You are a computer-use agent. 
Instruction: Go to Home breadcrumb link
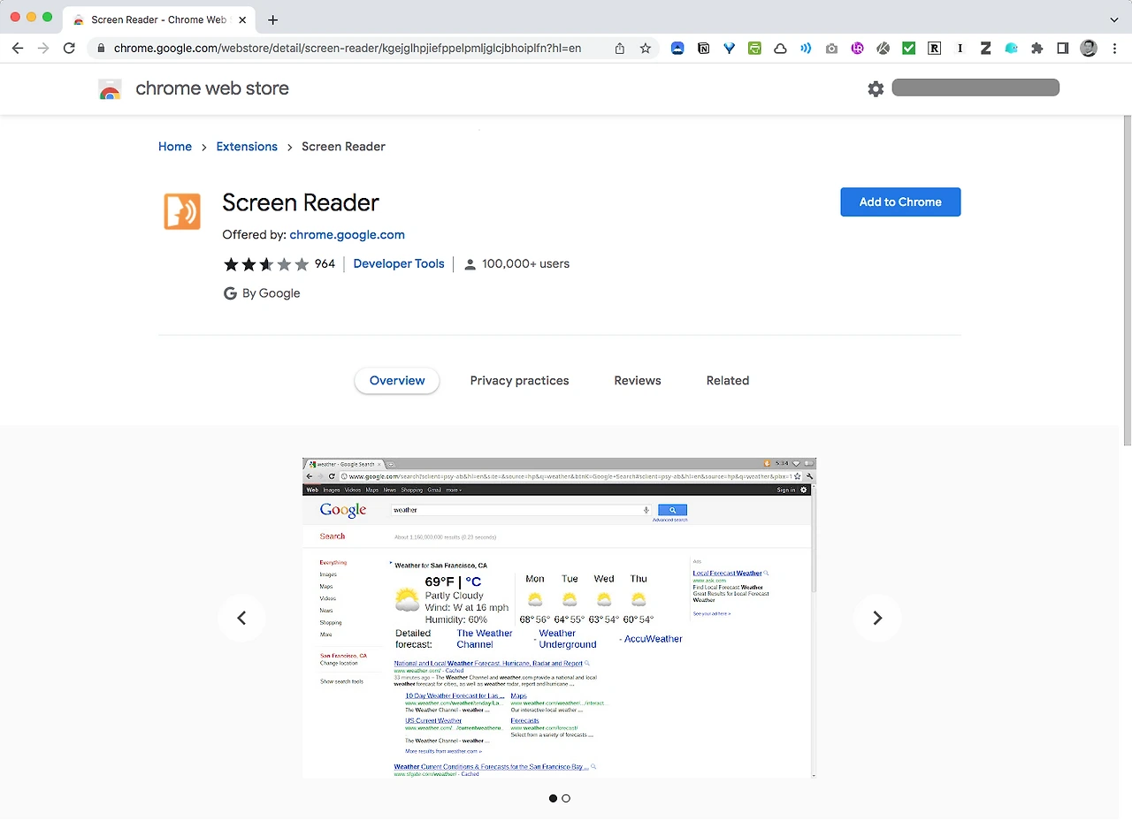point(175,147)
